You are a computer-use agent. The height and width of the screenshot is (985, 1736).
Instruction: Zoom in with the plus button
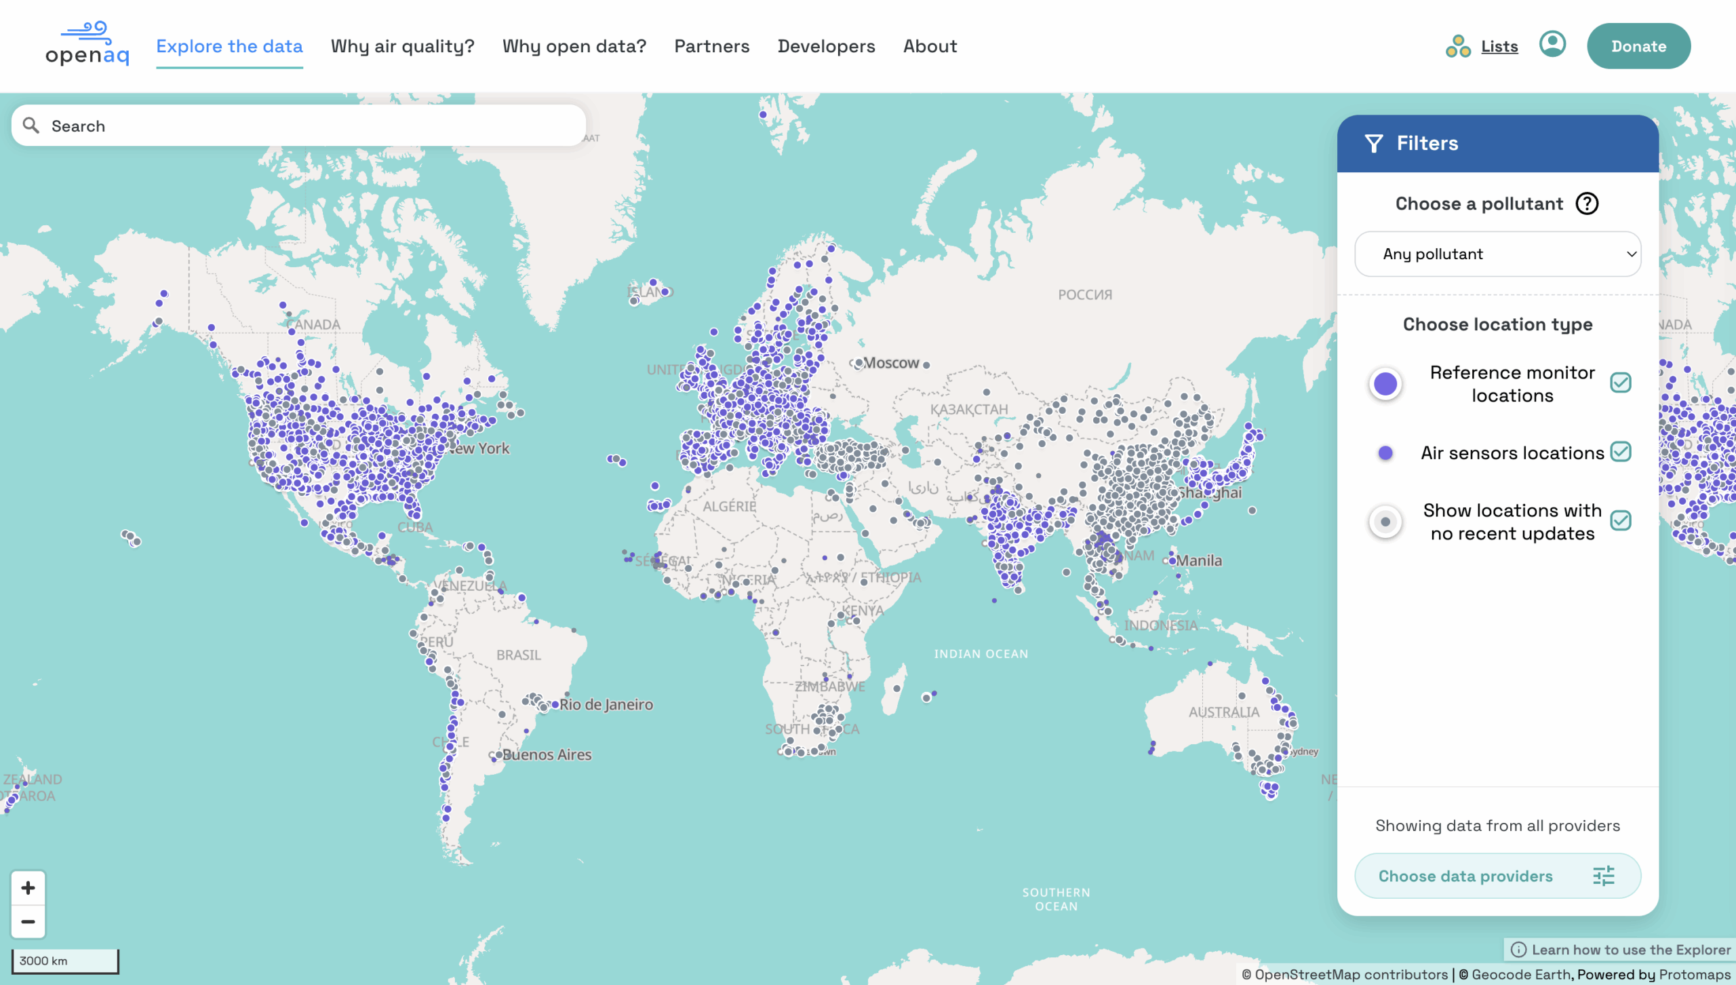coord(28,888)
